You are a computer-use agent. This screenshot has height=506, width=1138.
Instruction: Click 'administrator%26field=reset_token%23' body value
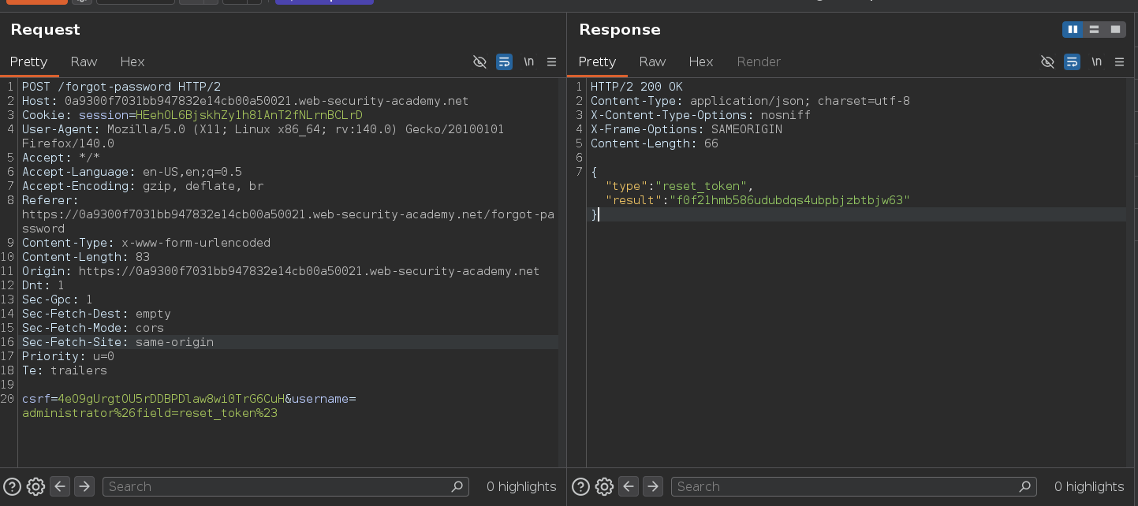(x=150, y=413)
